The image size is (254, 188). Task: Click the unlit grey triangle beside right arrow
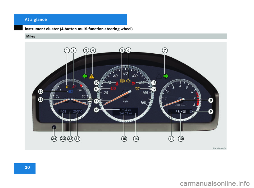tap(159, 76)
